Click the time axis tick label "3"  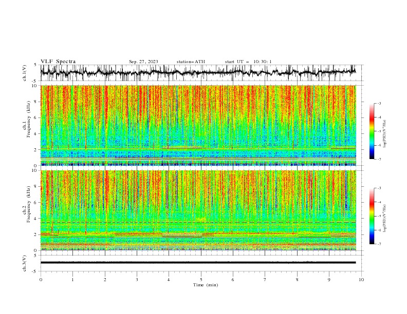(x=137, y=280)
